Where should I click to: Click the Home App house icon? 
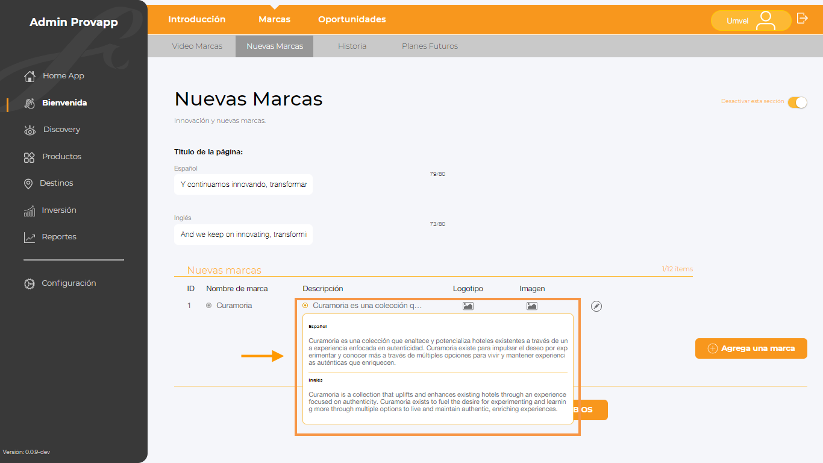[30, 76]
